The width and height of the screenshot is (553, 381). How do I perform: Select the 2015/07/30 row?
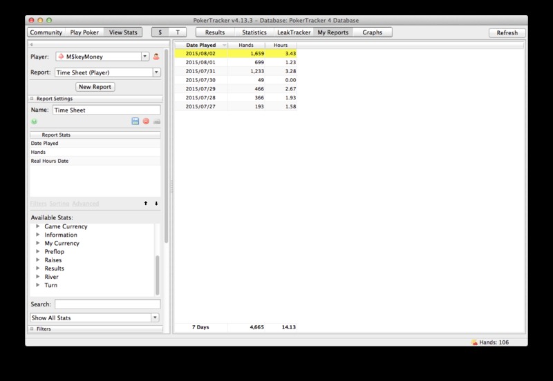236,80
